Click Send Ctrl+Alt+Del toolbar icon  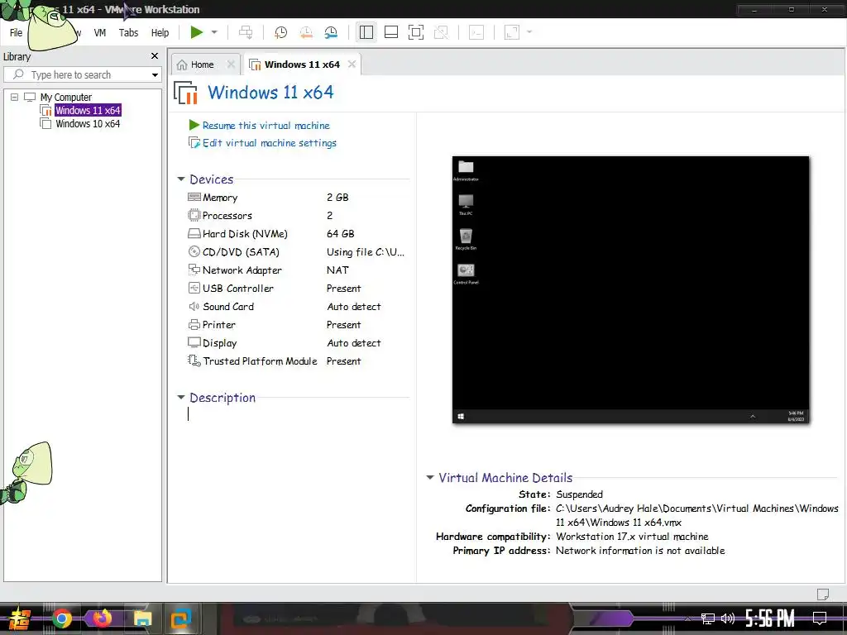246,32
